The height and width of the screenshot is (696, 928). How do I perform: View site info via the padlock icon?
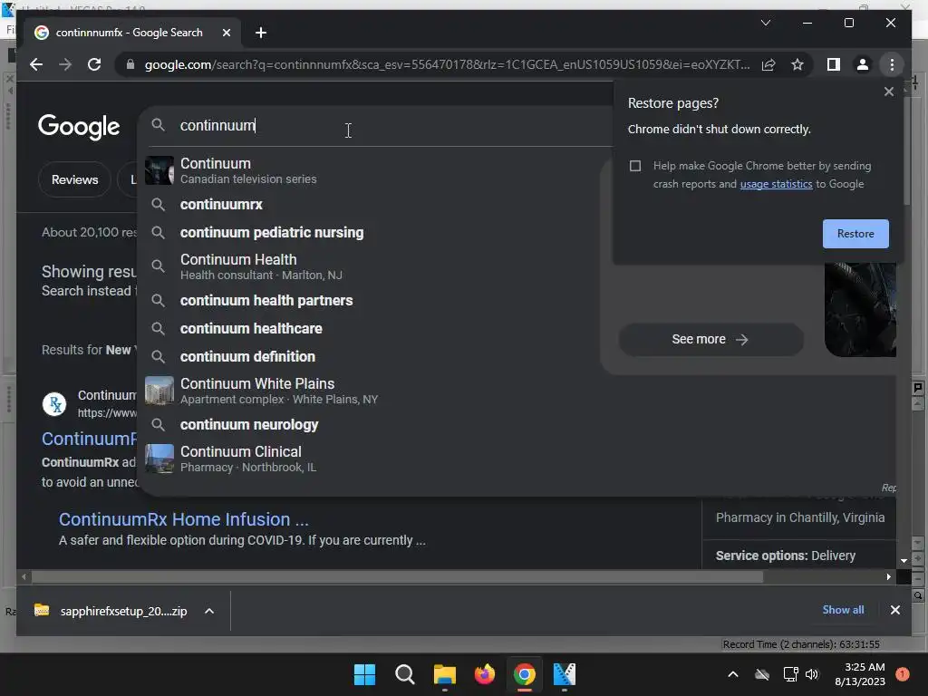tap(130, 64)
